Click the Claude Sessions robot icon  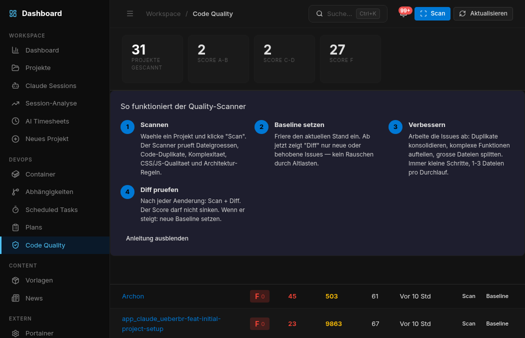tap(15, 85)
